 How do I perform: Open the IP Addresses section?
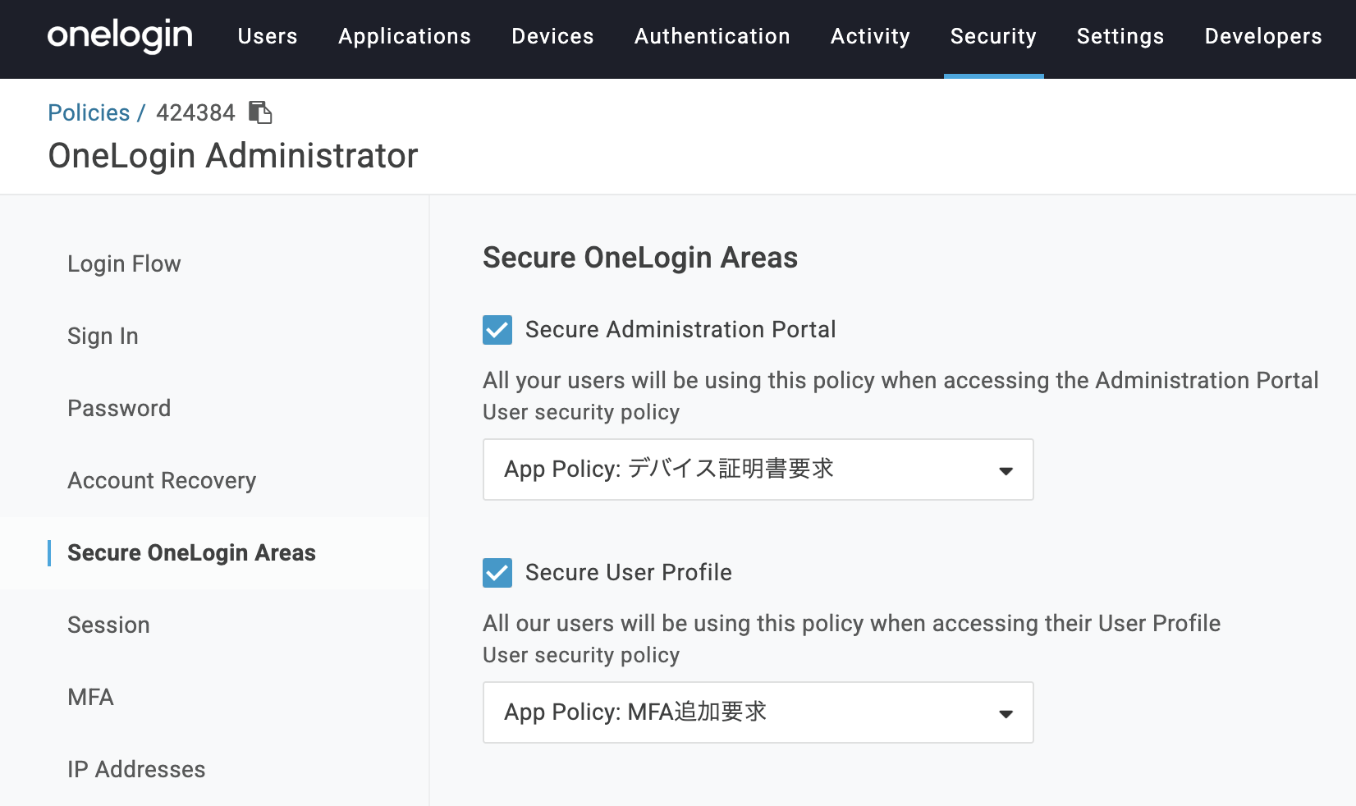tap(136, 769)
